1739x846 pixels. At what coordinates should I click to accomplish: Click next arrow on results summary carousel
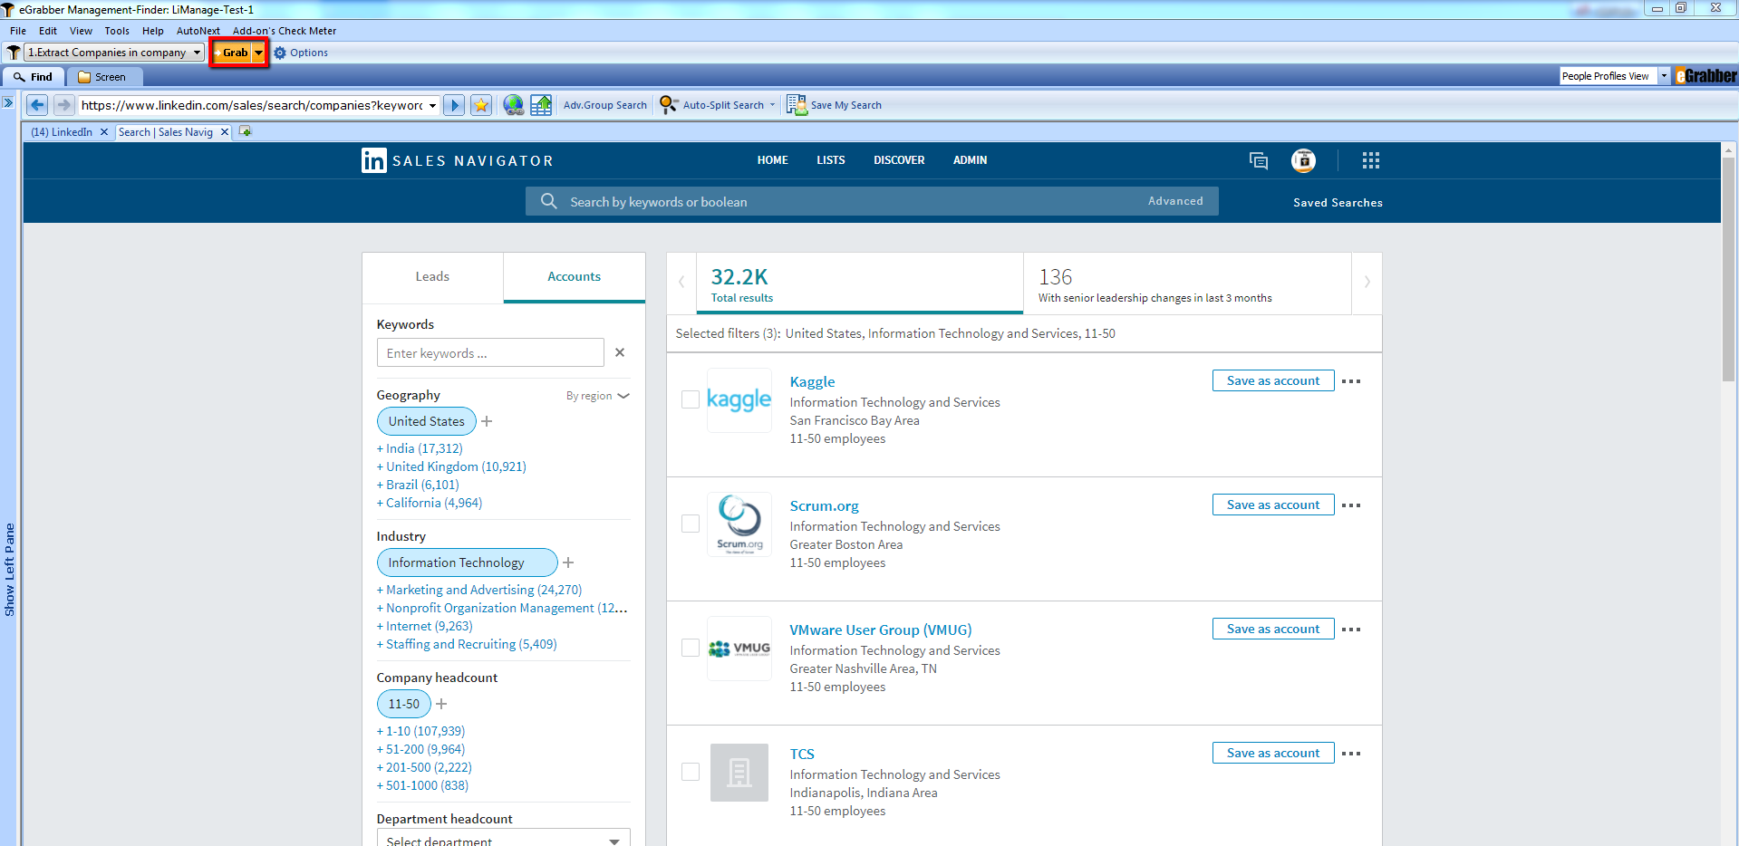click(x=1367, y=283)
